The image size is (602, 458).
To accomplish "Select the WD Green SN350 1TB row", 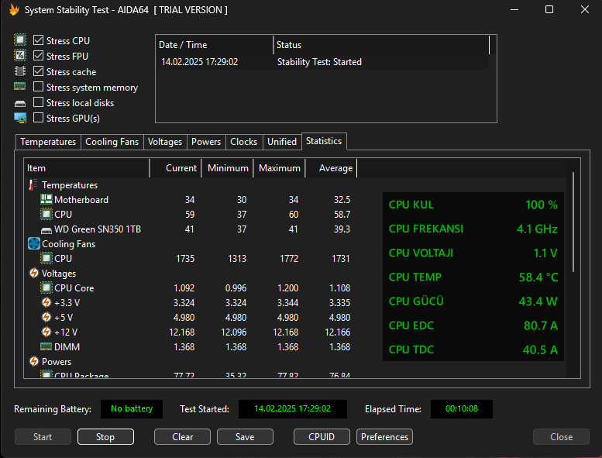I will (x=191, y=229).
